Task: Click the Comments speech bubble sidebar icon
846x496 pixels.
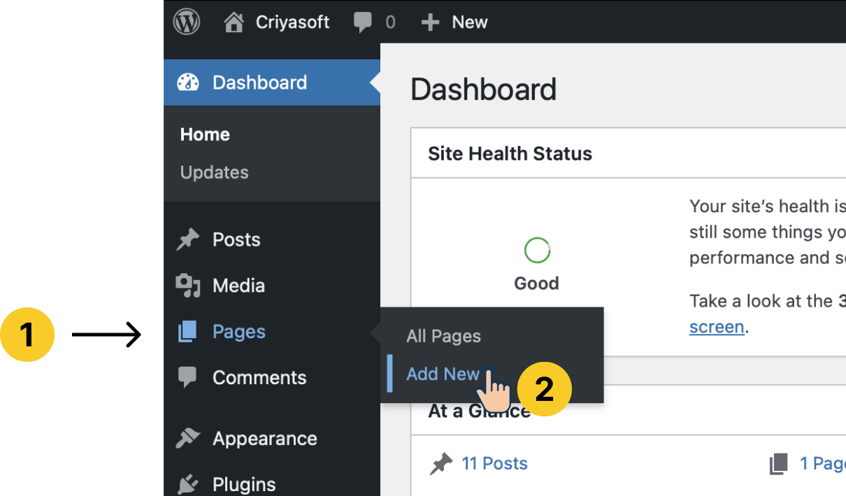Action: (x=187, y=378)
